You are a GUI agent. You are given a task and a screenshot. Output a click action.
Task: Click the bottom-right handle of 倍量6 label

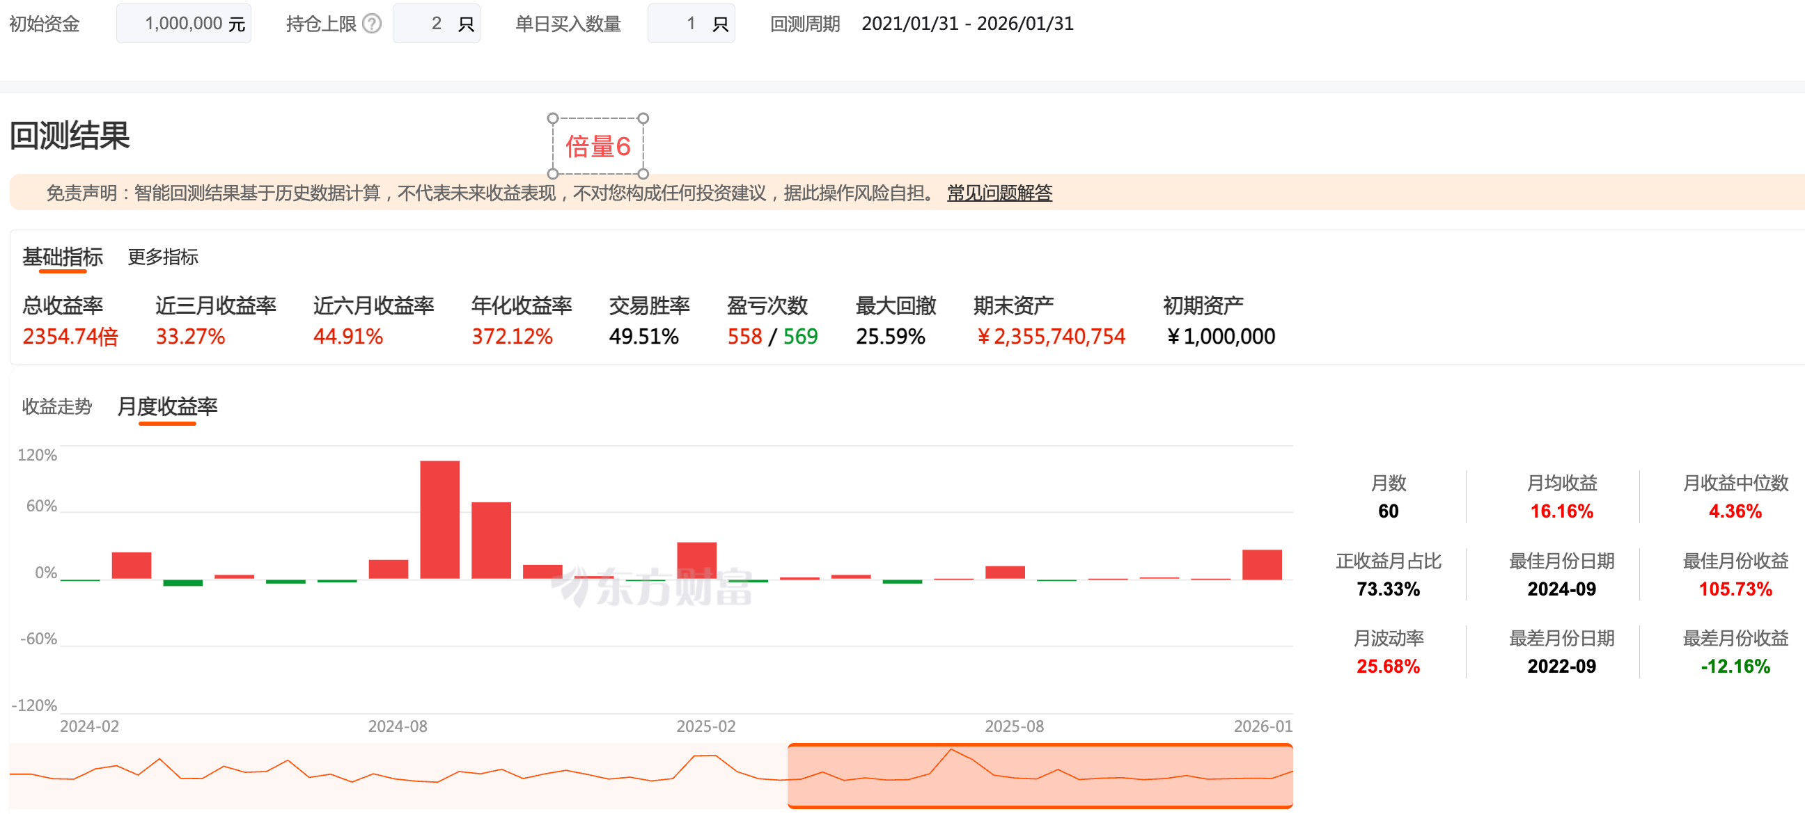[643, 173]
